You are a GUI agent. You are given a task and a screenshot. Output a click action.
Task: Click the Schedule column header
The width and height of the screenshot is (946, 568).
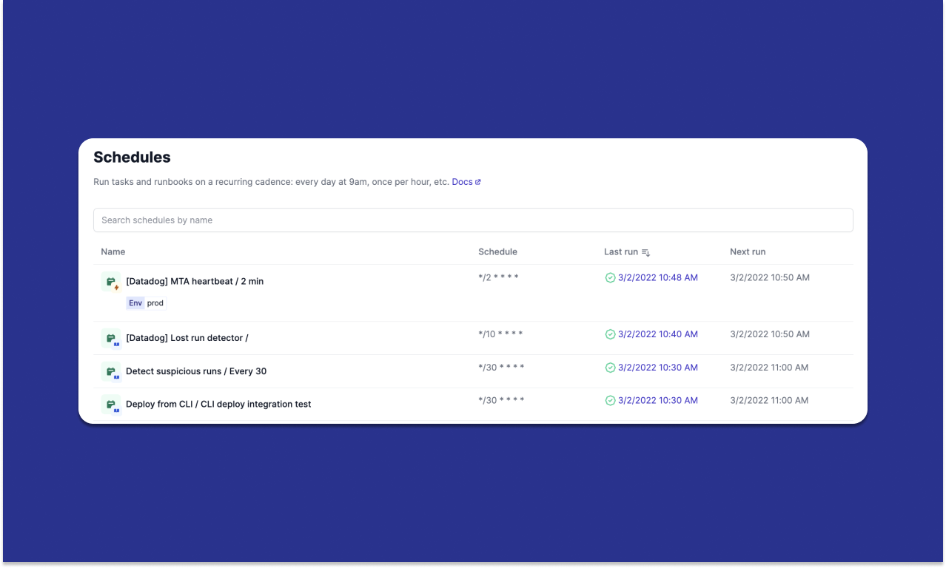tap(497, 251)
